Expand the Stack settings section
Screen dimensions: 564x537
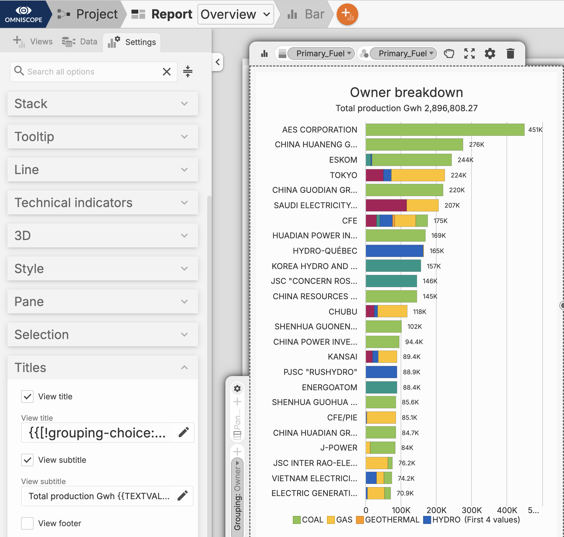102,104
